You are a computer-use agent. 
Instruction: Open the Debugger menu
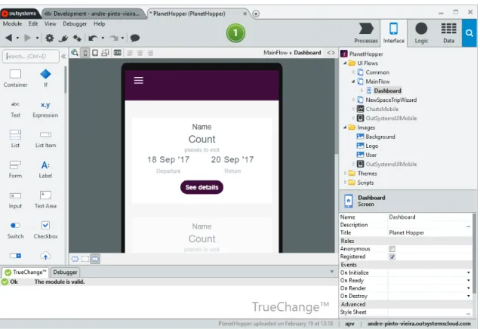pyautogui.click(x=75, y=23)
